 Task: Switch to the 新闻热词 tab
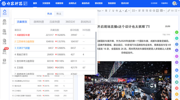tap(86, 22)
